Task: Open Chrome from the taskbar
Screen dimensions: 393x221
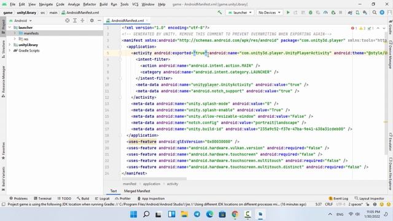Action: (x=235, y=214)
